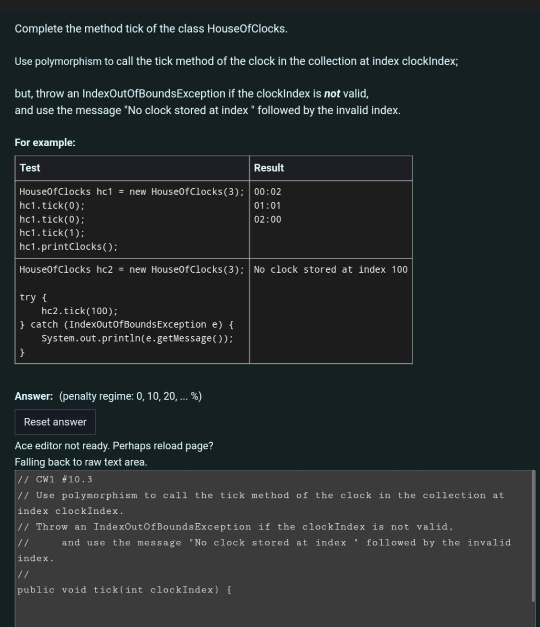Click the 'Falling back to raw text area' notice
Viewport: 540px width, 627px height.
80,462
